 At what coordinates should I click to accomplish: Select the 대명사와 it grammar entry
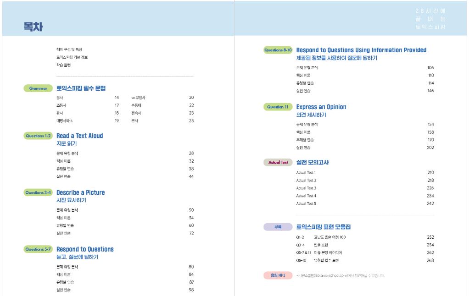pos(64,121)
